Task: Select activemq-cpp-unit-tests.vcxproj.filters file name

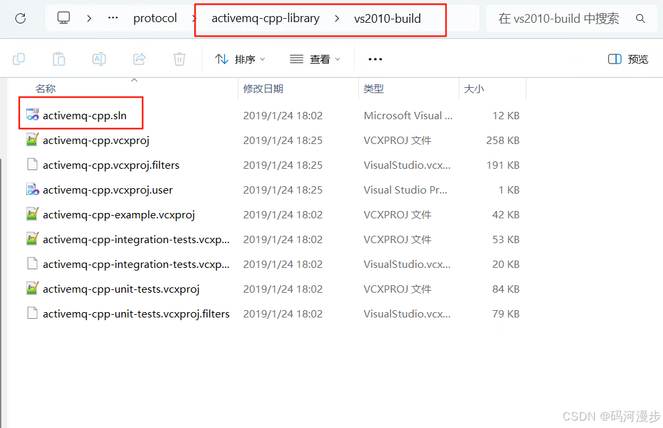Action: (x=136, y=314)
